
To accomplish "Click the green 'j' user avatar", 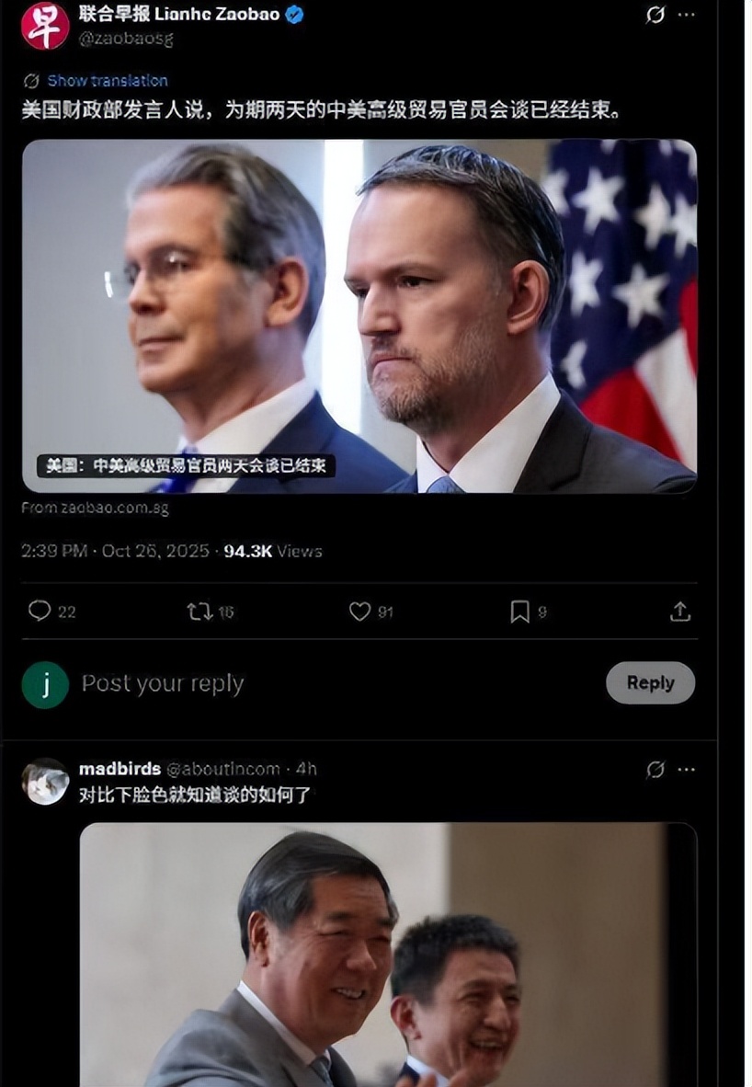I will (x=45, y=684).
